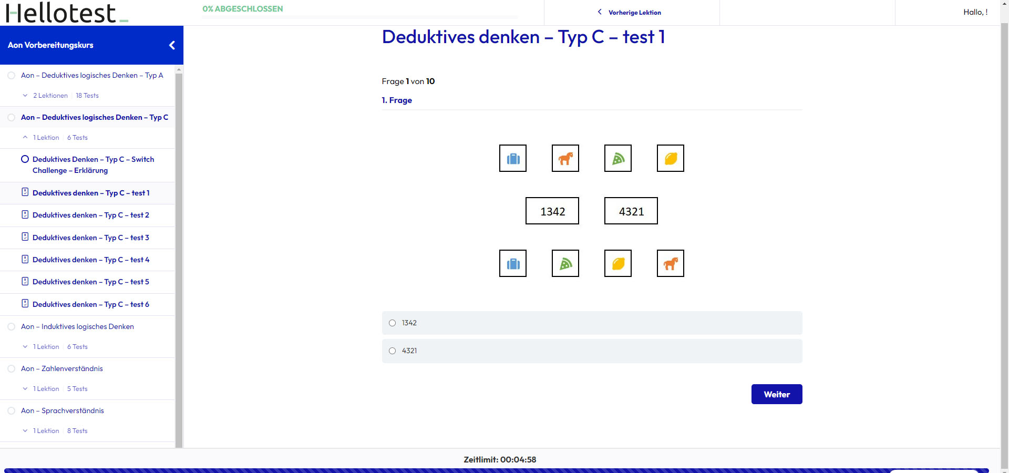1009x473 pixels.
Task: Open Aon Deduktives logisches Denken Typ C
Action: (x=95, y=118)
